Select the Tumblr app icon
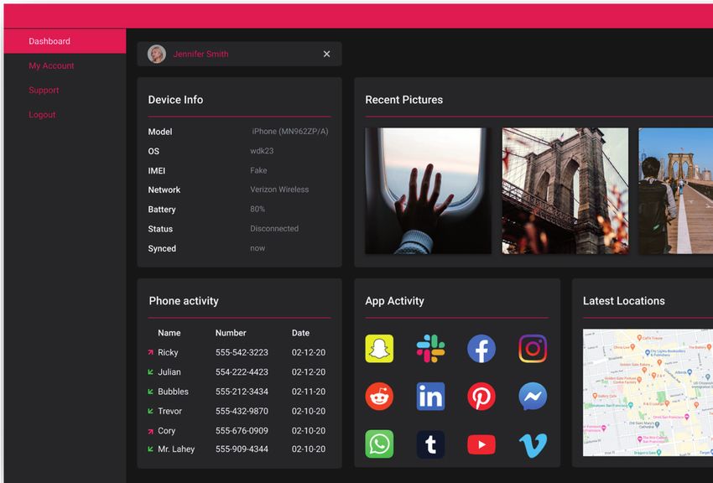 430,444
